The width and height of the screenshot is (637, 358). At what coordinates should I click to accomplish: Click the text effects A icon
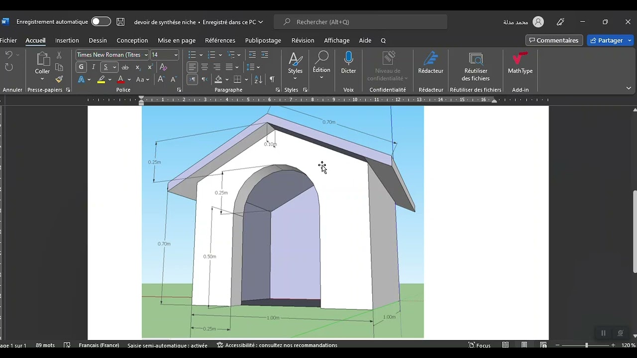point(81,80)
